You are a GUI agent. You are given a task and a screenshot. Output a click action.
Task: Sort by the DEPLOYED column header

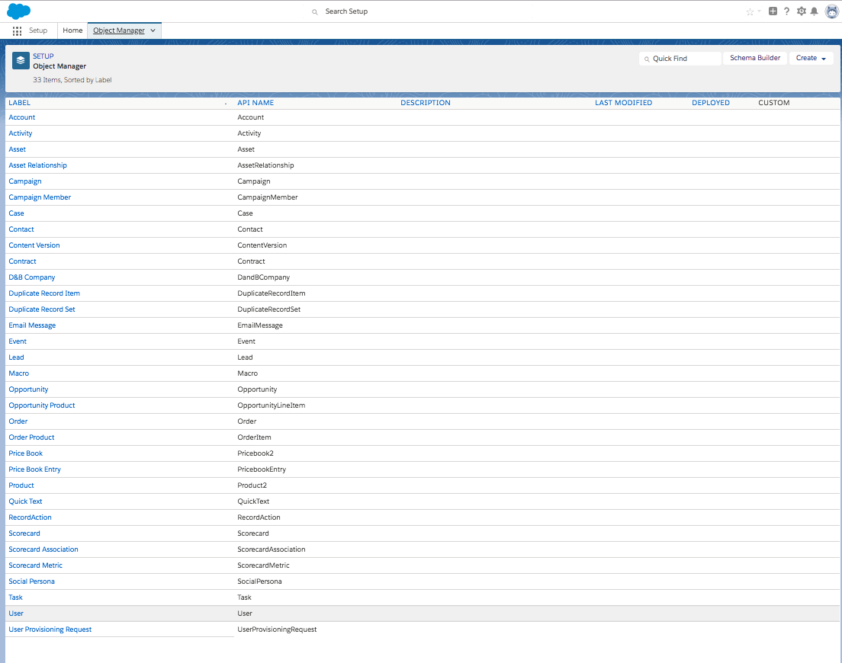point(711,102)
